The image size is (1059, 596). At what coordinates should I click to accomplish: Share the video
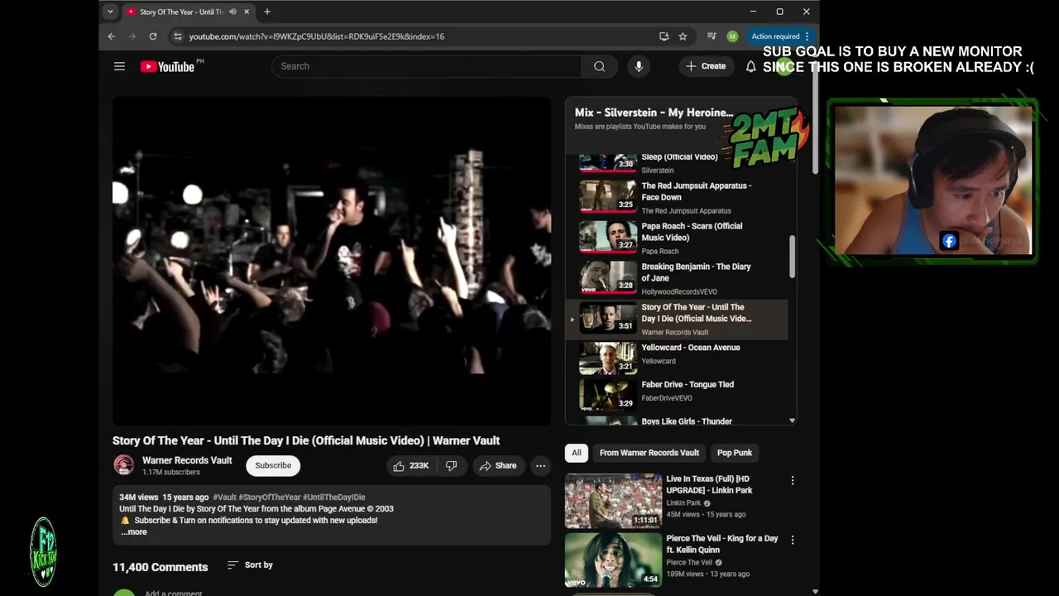497,465
